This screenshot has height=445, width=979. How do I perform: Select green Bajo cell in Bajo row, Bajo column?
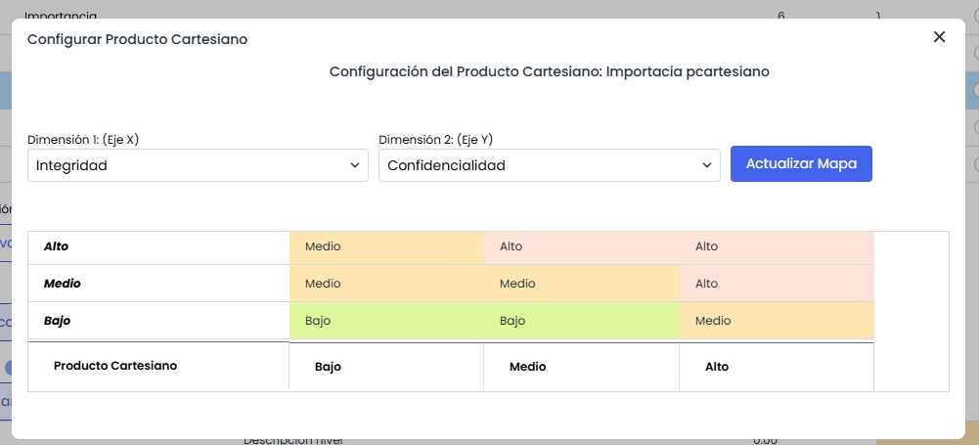[x=386, y=321]
